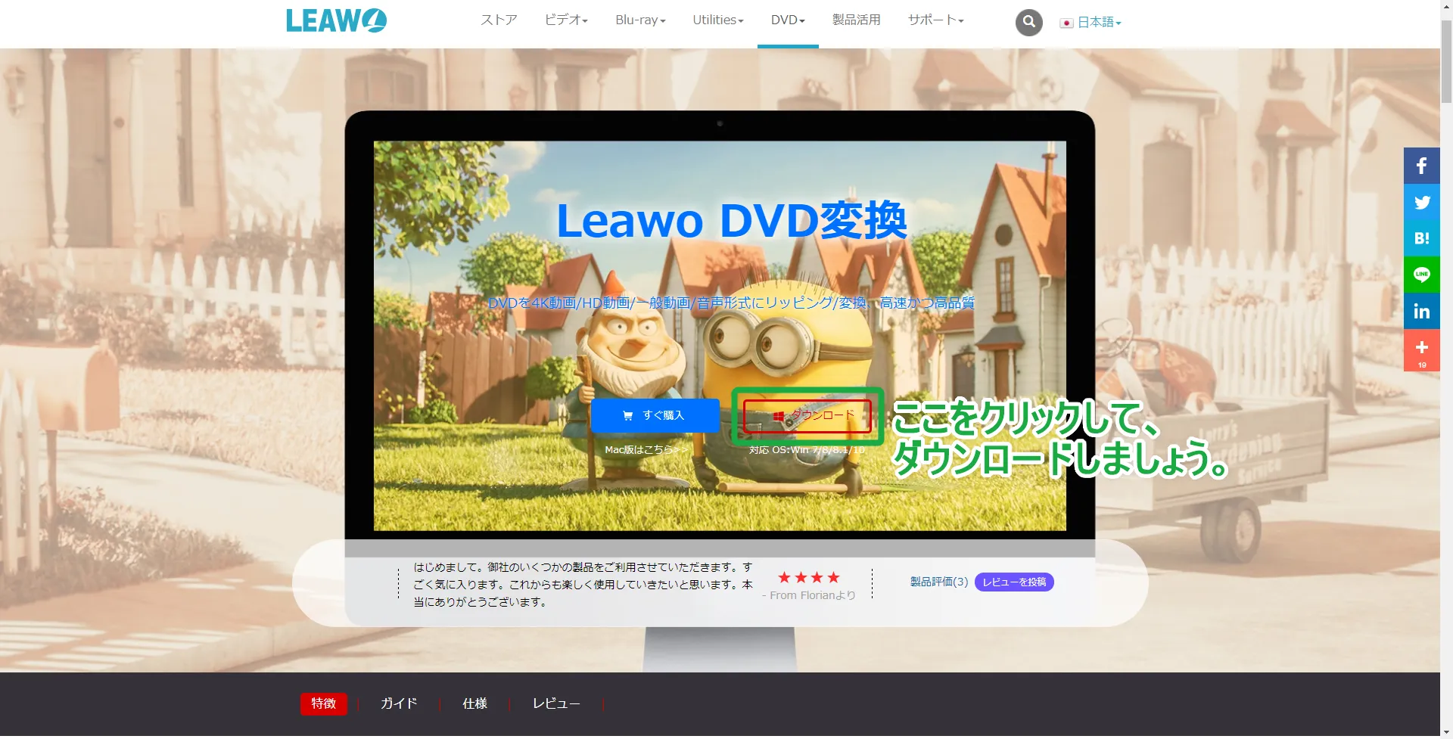Click the すぐ購入 buy button
The image size is (1453, 739).
click(655, 415)
